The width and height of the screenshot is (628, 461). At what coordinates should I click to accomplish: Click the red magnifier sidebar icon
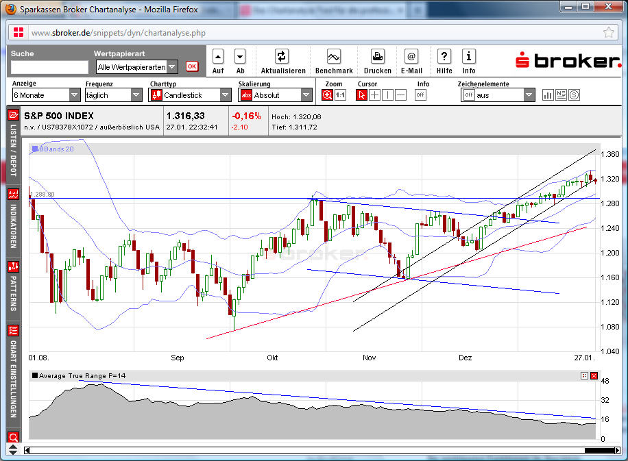[13, 437]
